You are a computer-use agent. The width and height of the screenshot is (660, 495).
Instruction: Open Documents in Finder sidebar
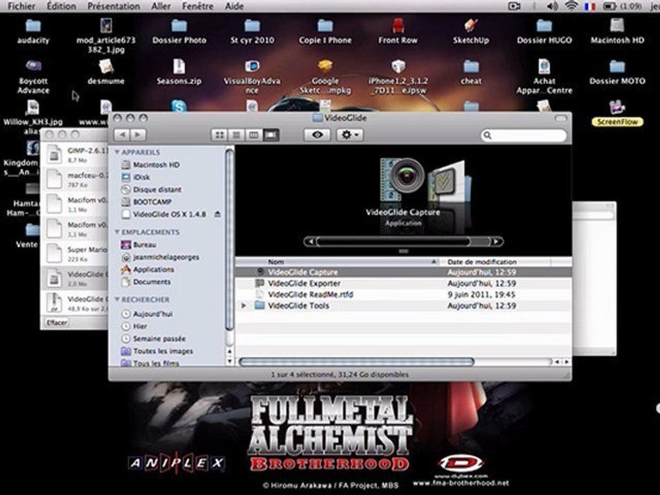coord(146,282)
